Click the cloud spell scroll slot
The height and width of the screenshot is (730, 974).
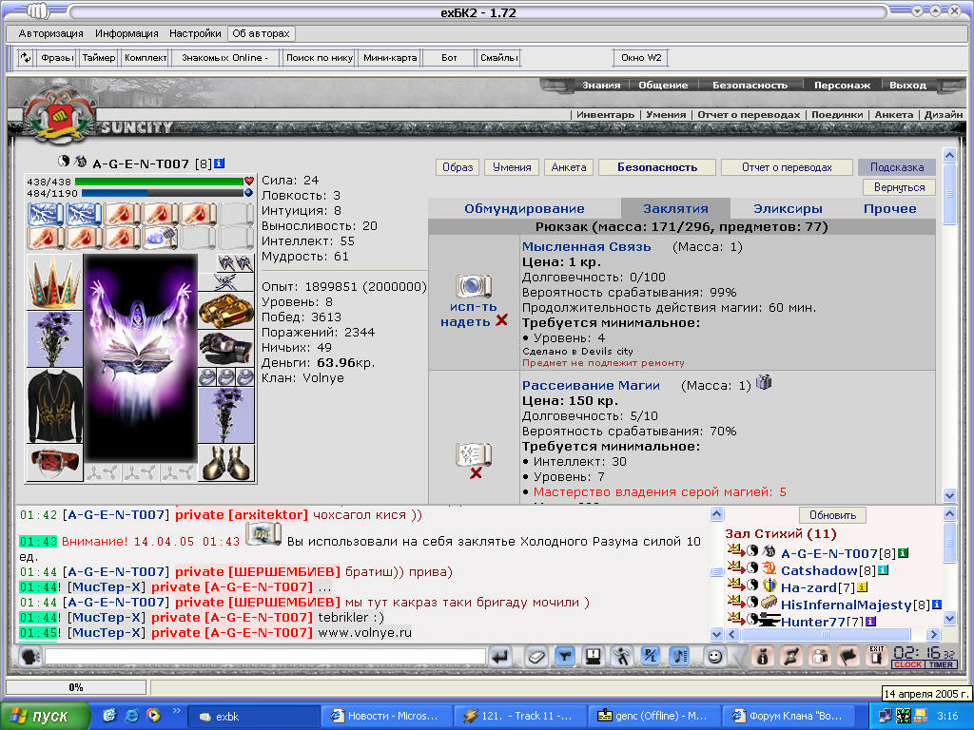(160, 237)
